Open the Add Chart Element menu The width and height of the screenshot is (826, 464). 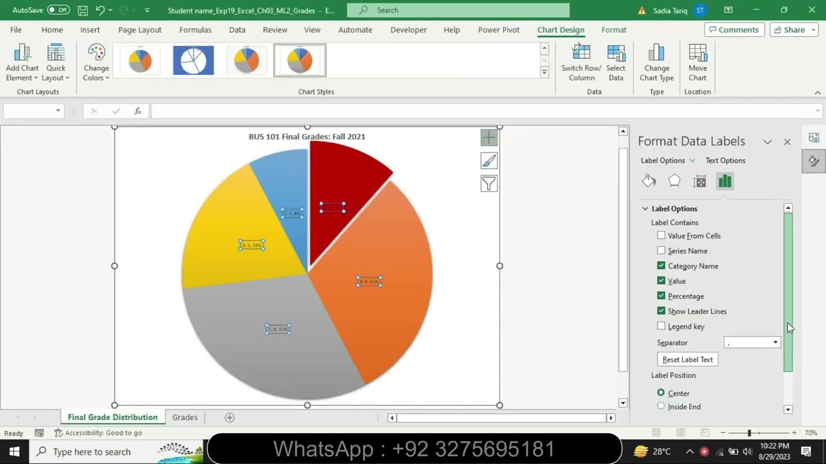(x=22, y=63)
